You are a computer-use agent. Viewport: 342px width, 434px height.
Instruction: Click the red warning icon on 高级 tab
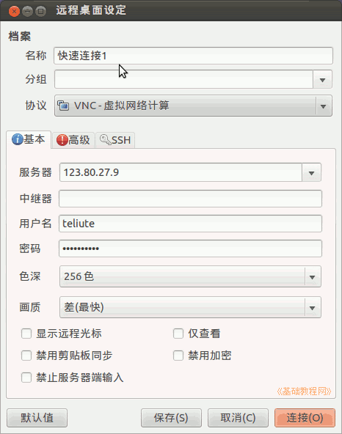point(62,140)
